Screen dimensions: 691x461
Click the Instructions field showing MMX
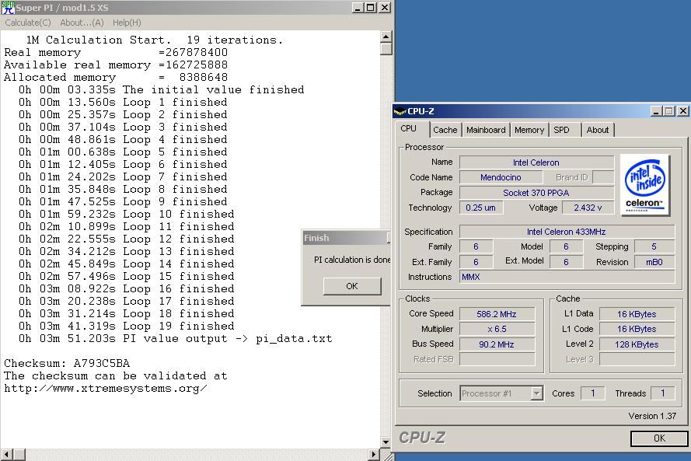[x=567, y=278]
